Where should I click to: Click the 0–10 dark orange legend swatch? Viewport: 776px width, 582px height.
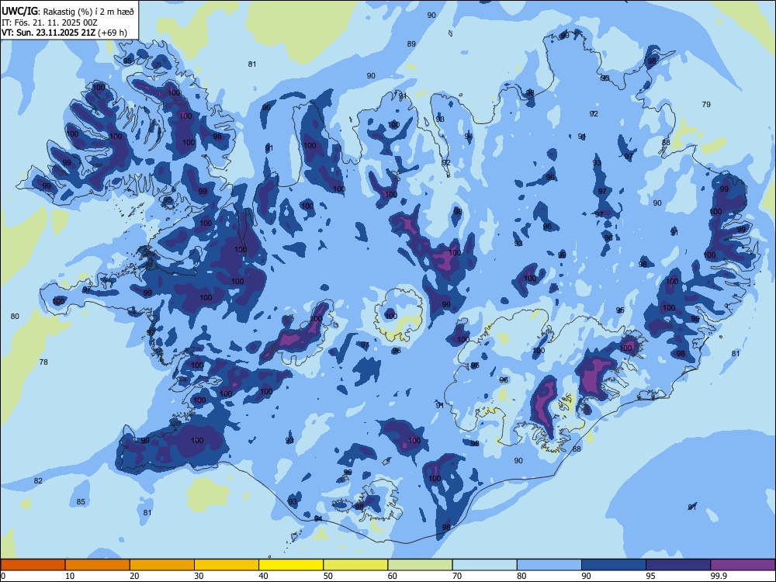click(x=33, y=565)
